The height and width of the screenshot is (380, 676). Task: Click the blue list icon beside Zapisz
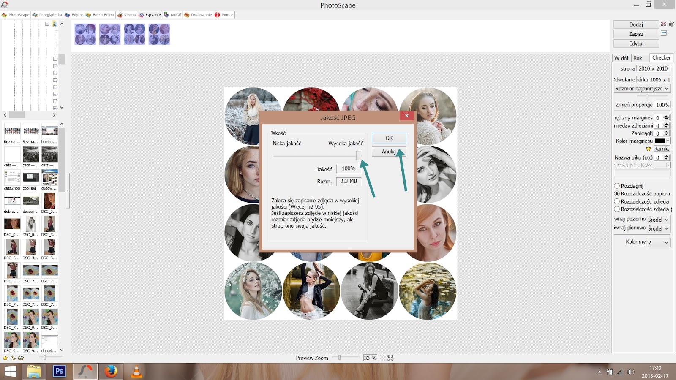[x=664, y=33]
